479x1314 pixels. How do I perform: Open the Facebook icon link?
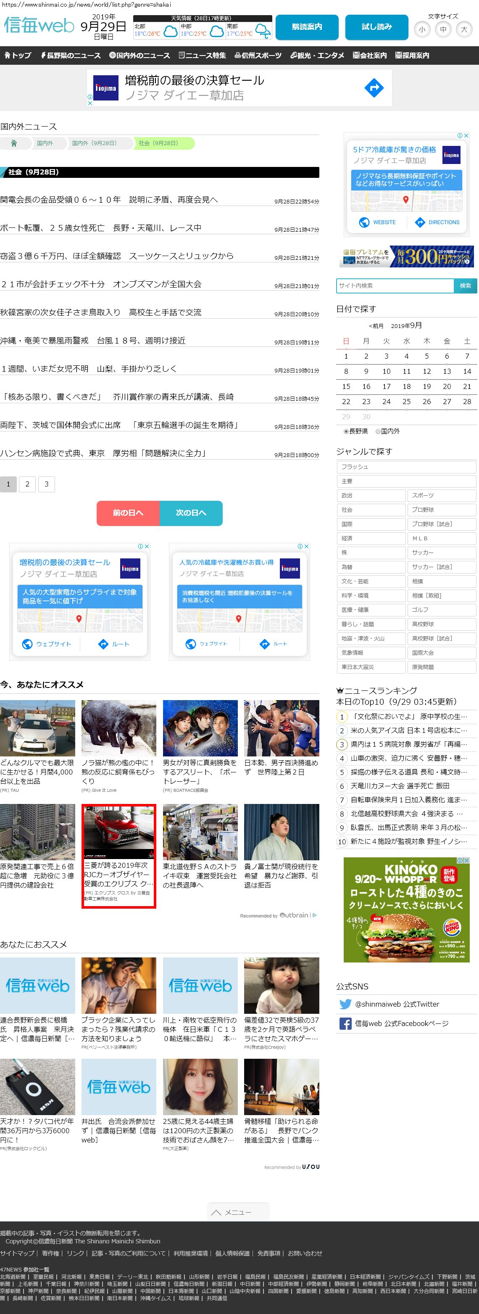(345, 1023)
